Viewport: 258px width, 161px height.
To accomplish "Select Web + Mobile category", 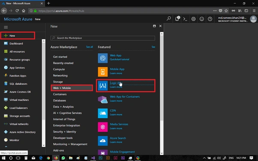I will (72, 88).
